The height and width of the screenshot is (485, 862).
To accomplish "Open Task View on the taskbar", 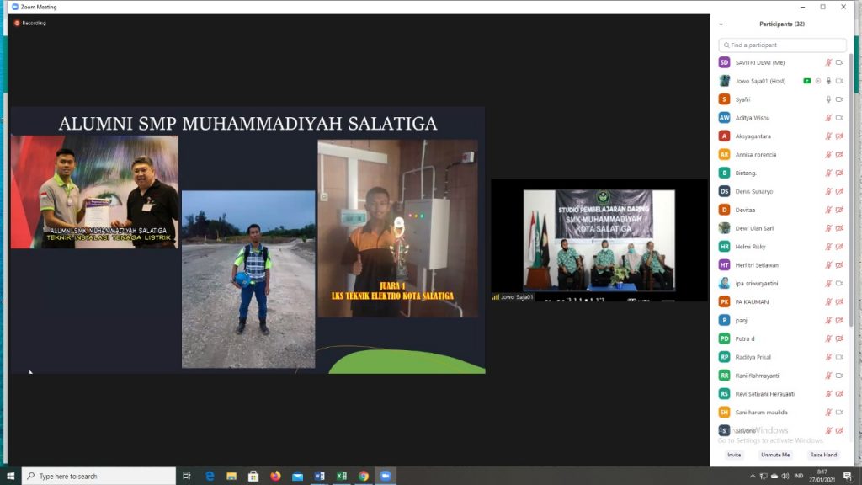I will pos(187,477).
